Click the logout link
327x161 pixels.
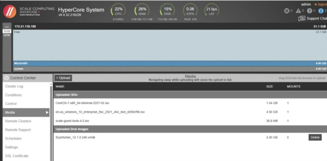(x=320, y=4)
